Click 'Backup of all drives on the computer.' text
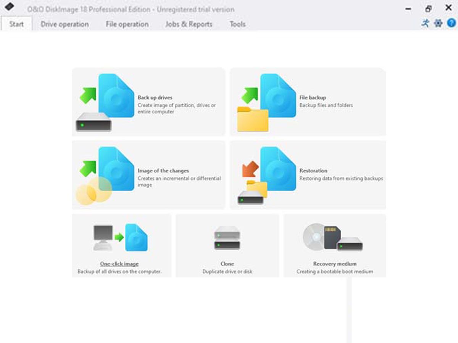458x343 pixels. pyautogui.click(x=119, y=272)
